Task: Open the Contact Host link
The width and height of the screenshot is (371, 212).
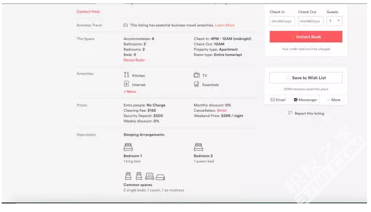Action: pos(88,11)
